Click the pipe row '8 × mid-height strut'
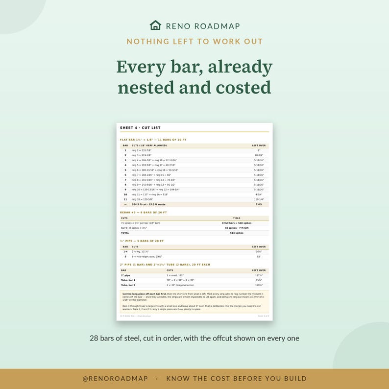389x389 pixels. 194,257
